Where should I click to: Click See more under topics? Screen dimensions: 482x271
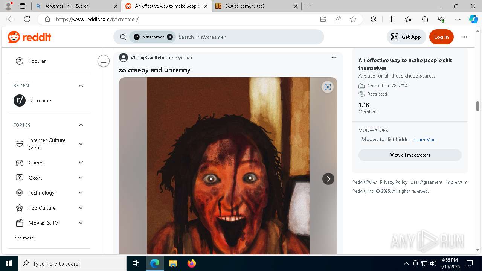click(x=24, y=238)
